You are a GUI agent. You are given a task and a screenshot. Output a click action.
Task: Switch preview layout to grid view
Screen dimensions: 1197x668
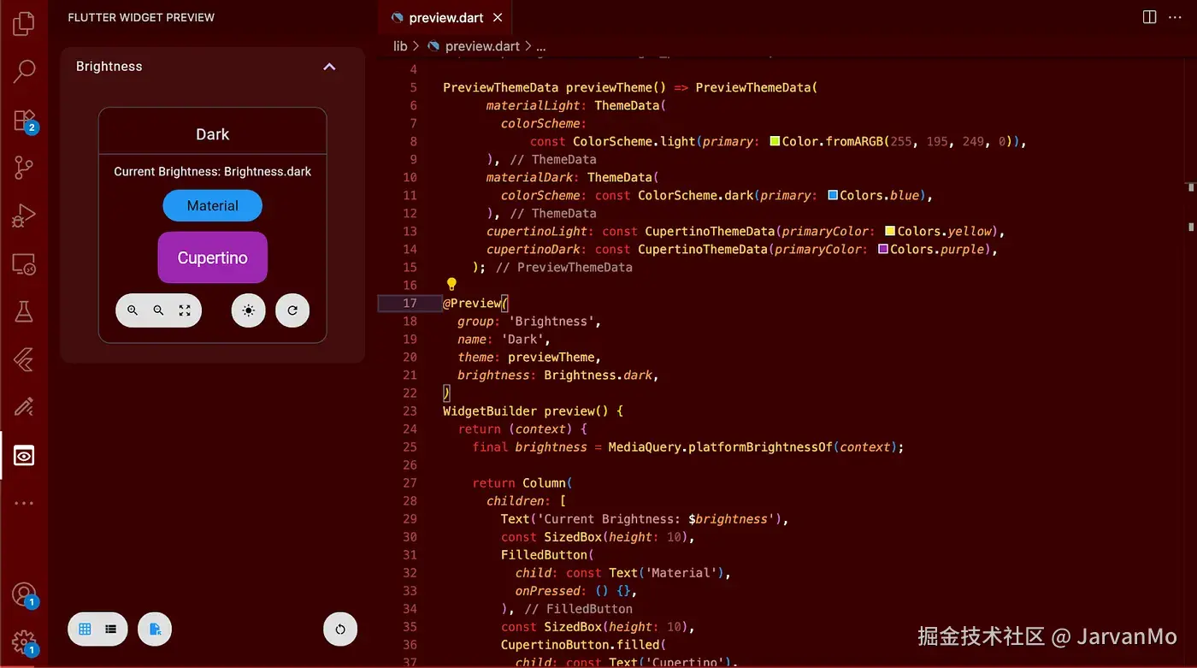coord(85,630)
